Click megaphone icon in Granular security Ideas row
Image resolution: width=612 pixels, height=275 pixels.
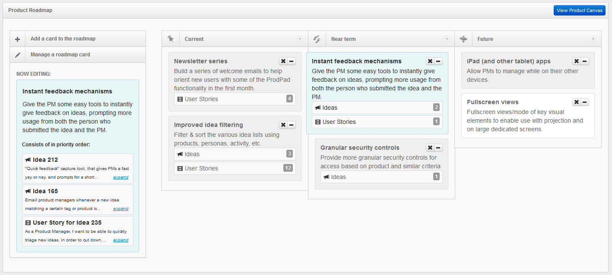tap(327, 177)
